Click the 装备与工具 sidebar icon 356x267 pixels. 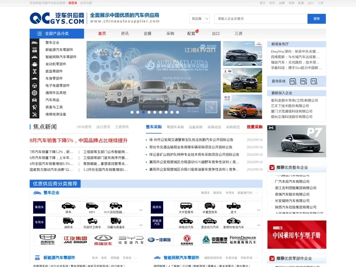coord(35,107)
